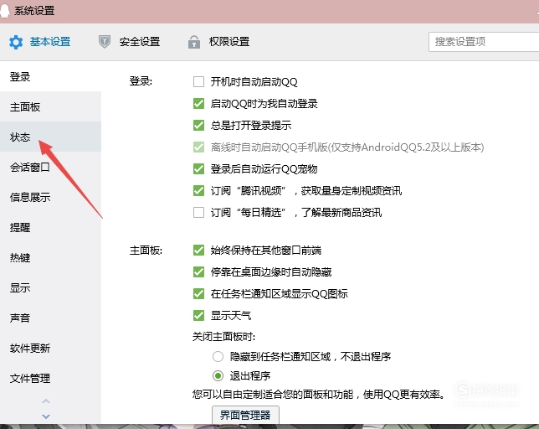Click the sidebar scroll down arrow
The image size is (539, 429).
pos(46,416)
